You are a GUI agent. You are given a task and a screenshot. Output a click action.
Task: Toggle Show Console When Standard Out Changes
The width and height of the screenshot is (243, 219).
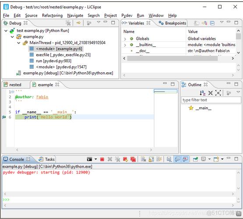click(177, 159)
